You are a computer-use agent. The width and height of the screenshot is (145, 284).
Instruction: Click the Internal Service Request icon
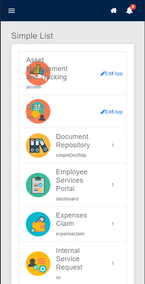tap(38, 263)
